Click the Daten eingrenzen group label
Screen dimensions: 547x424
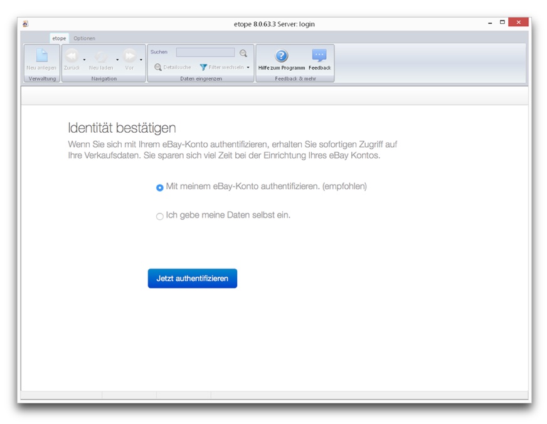[201, 79]
